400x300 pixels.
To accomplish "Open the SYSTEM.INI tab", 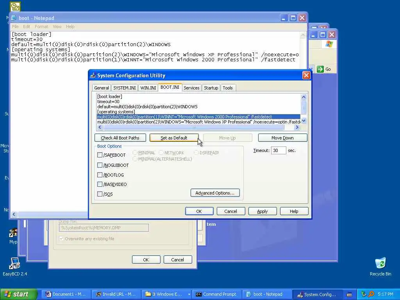I will tap(124, 88).
